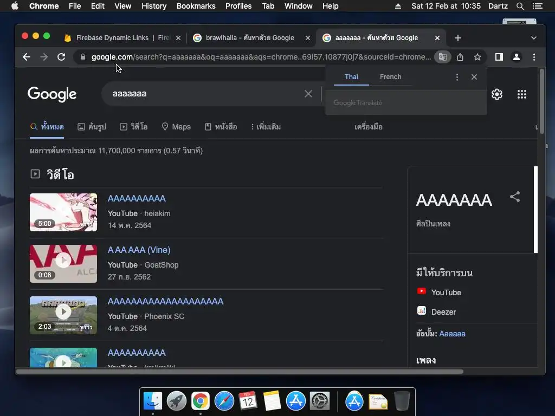This screenshot has height=416, width=555.
Task: Open the Google apps grid
Action: pos(522,94)
